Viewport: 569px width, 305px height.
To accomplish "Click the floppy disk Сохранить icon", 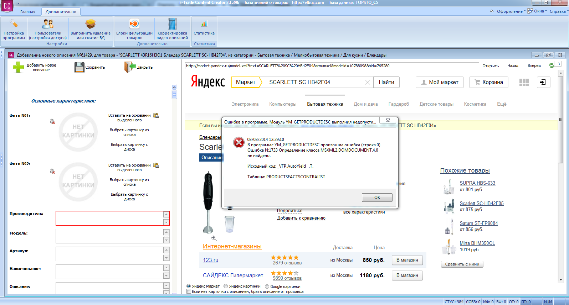I will tap(80, 67).
